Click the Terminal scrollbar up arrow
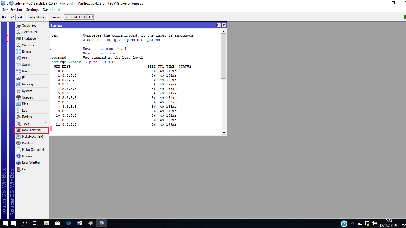The image size is (406, 228). point(224,31)
